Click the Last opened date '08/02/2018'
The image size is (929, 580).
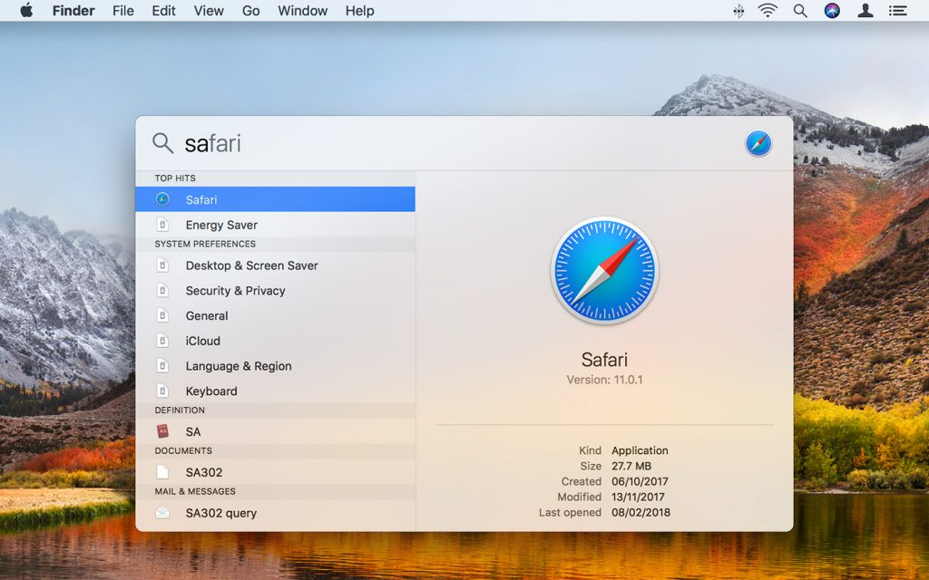coord(641,513)
